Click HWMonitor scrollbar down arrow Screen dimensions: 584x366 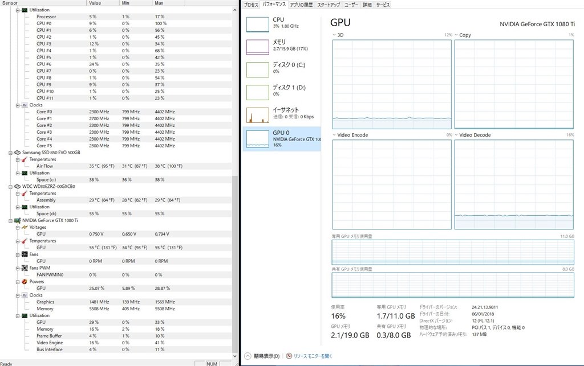click(234, 356)
